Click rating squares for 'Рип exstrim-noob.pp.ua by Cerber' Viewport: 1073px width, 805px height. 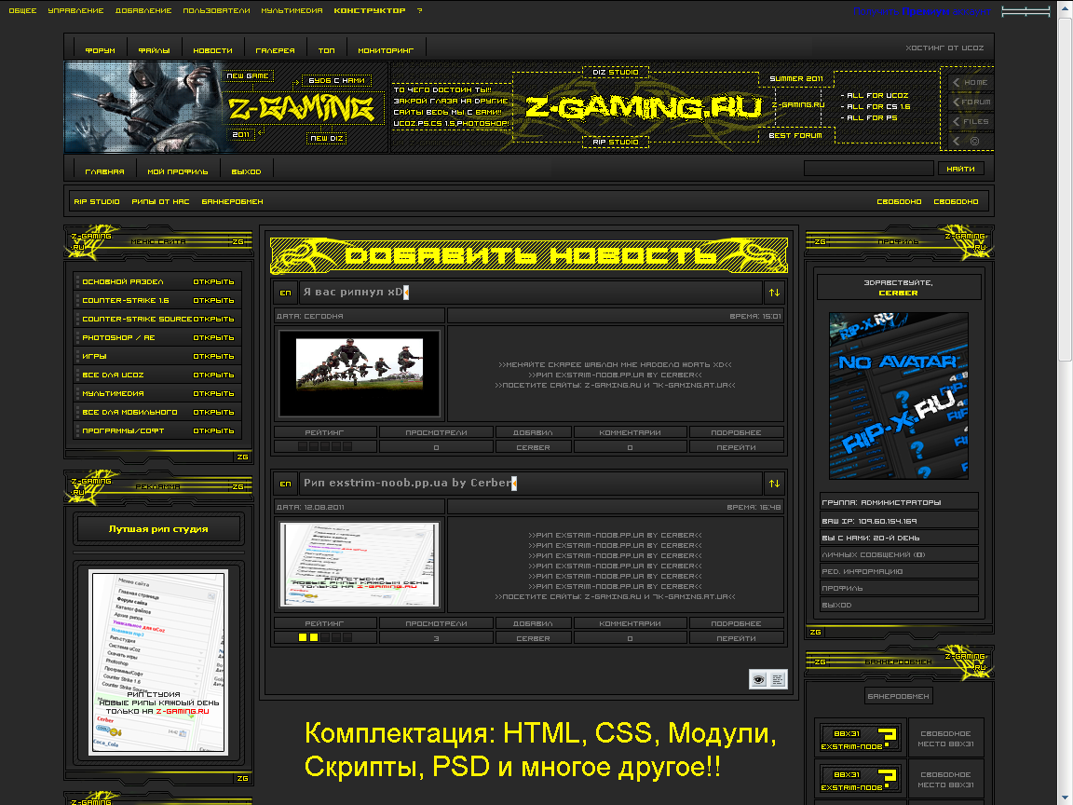(325, 638)
